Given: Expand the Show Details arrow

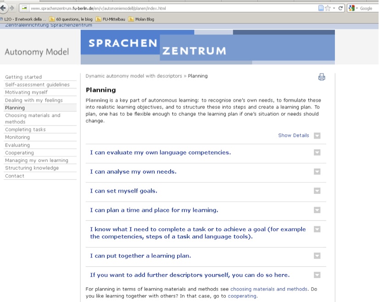Looking at the screenshot, I should [317, 136].
